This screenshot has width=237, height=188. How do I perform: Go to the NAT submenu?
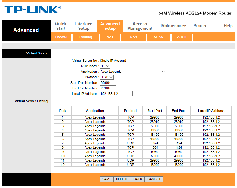(110, 37)
